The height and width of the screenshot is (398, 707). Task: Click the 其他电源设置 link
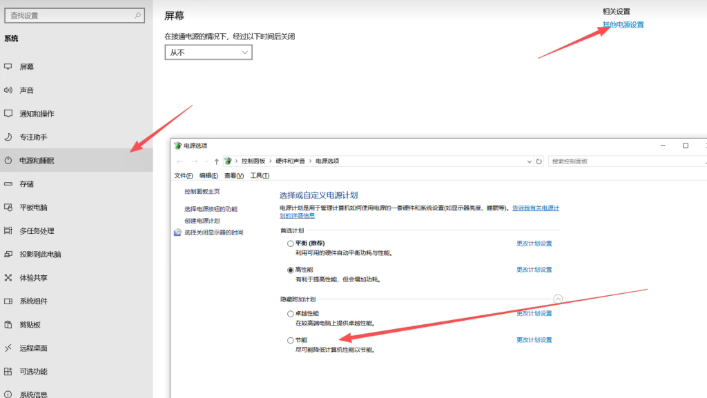pyautogui.click(x=623, y=25)
